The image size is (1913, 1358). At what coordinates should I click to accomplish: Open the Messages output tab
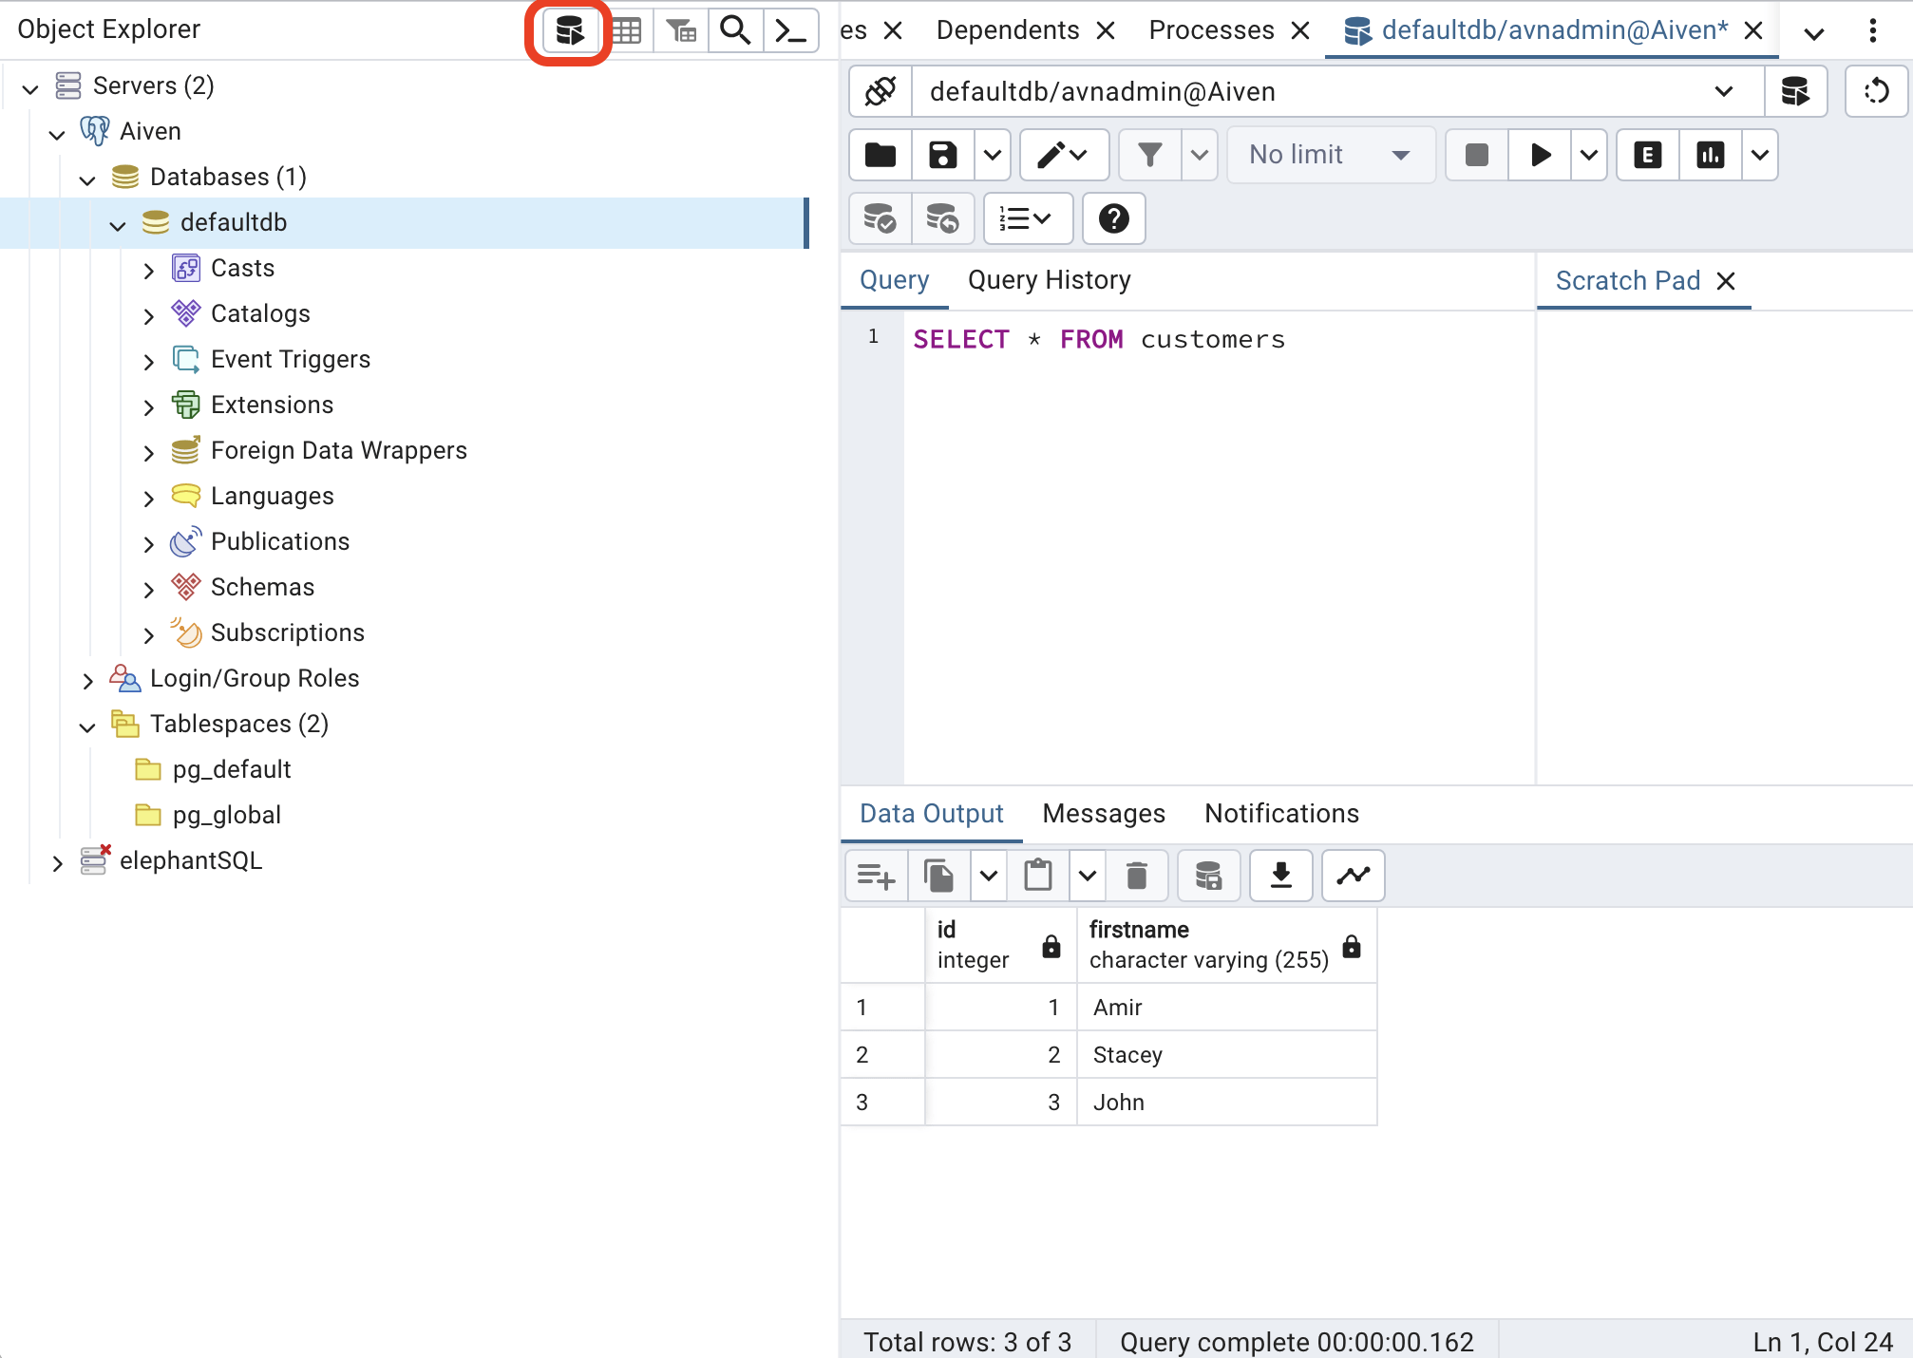[x=1103, y=814]
